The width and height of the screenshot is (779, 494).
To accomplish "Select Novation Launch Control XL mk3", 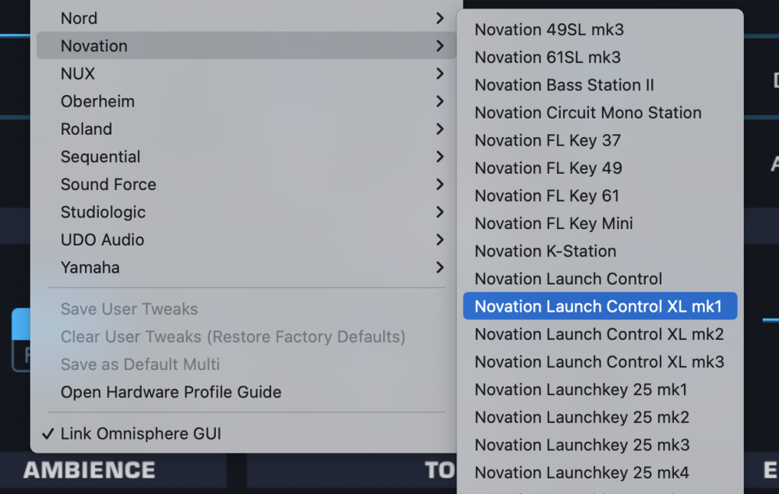I will (598, 362).
